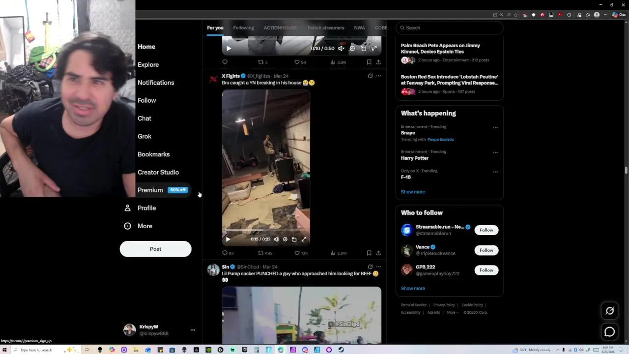Repost the X Fights post with 495 reposts
The image size is (629, 354).
[x=265, y=253]
